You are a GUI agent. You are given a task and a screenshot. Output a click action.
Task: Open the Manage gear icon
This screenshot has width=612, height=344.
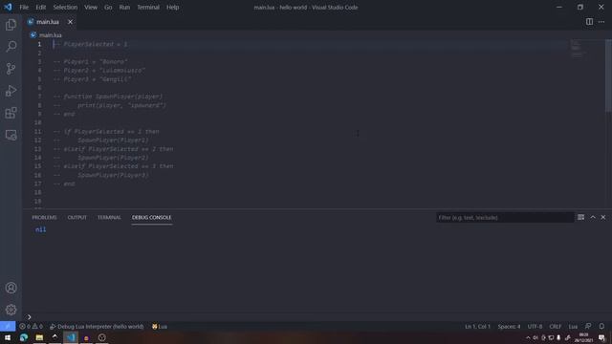point(11,310)
